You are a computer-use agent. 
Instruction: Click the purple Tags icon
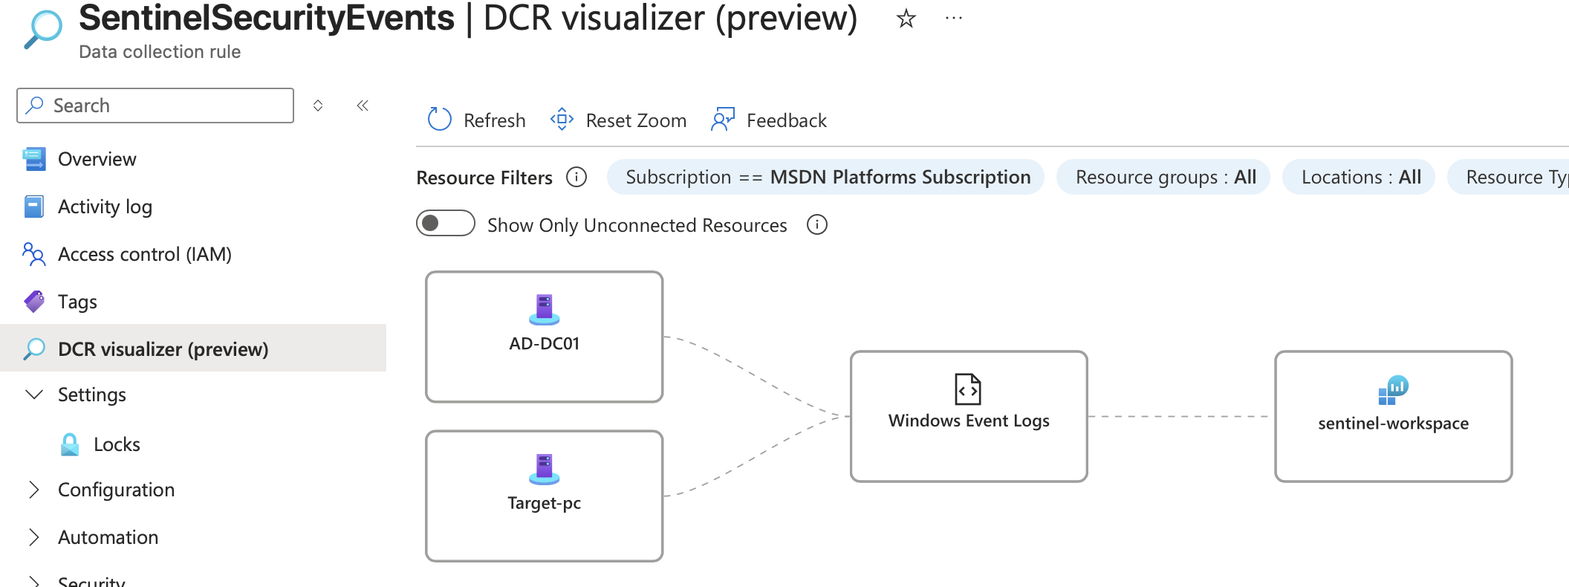[34, 302]
